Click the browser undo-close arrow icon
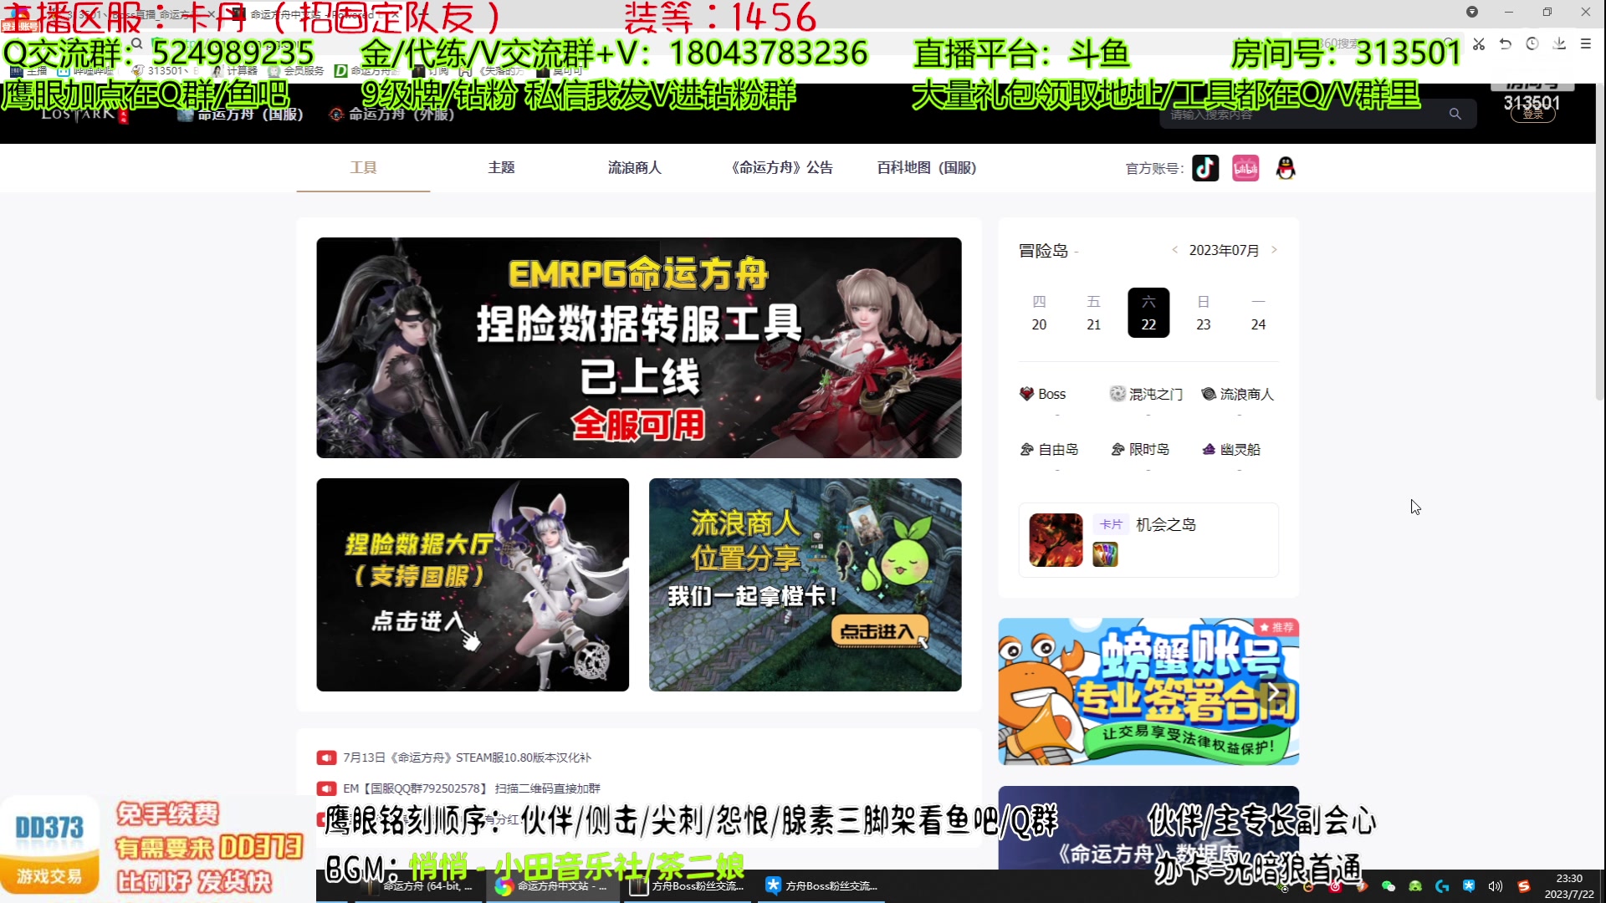This screenshot has height=903, width=1606. pyautogui.click(x=1506, y=44)
